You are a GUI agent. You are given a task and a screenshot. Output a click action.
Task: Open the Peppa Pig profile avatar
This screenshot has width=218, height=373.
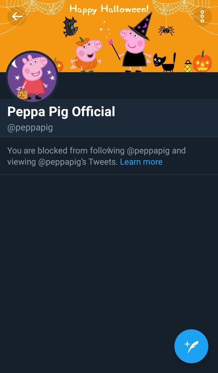32,77
